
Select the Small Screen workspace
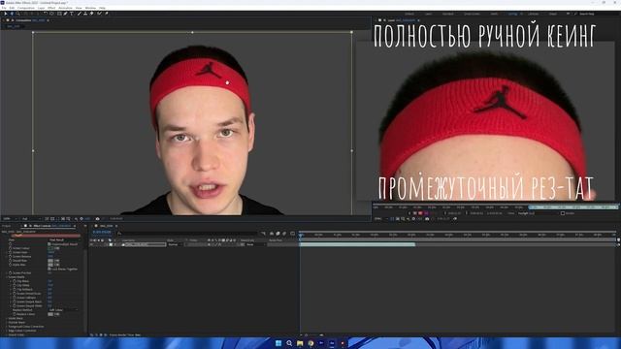(x=472, y=14)
